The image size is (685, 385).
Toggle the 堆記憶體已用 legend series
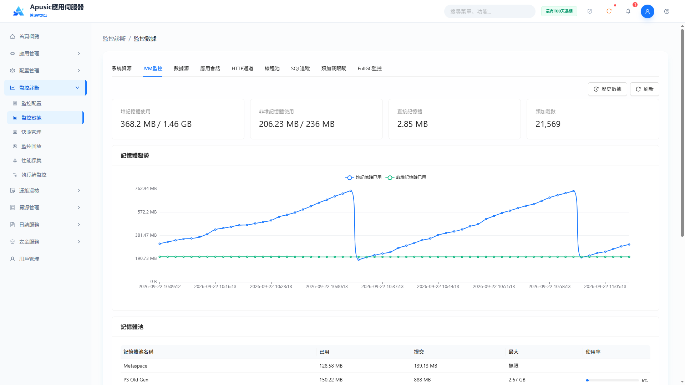363,178
